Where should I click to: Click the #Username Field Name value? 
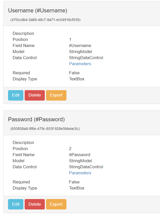[x=80, y=45]
